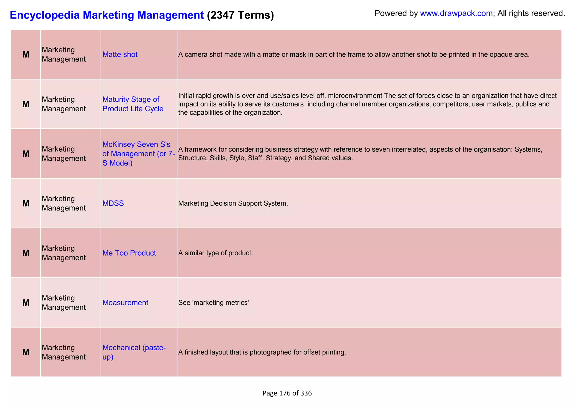Click the 'A similar type of product' text
This screenshot has width=575, height=407.
216,253
